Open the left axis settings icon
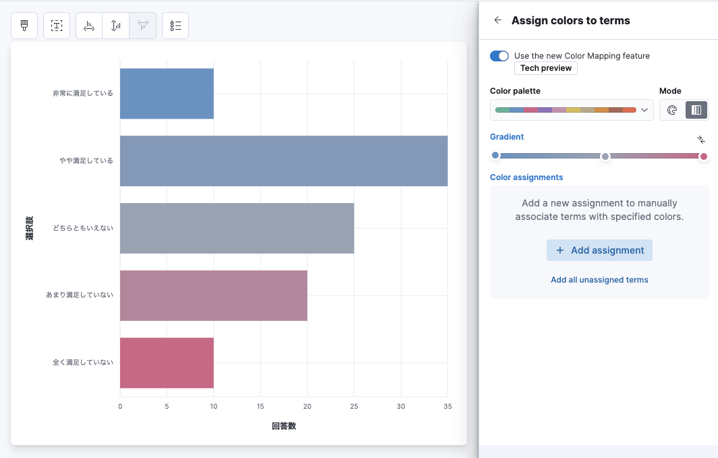This screenshot has height=458, width=718. pyautogui.click(x=116, y=26)
